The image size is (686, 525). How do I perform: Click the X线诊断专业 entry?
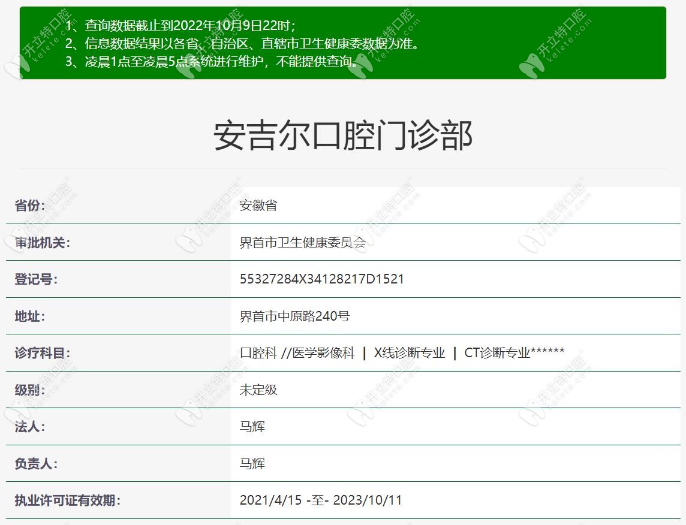pyautogui.click(x=410, y=353)
